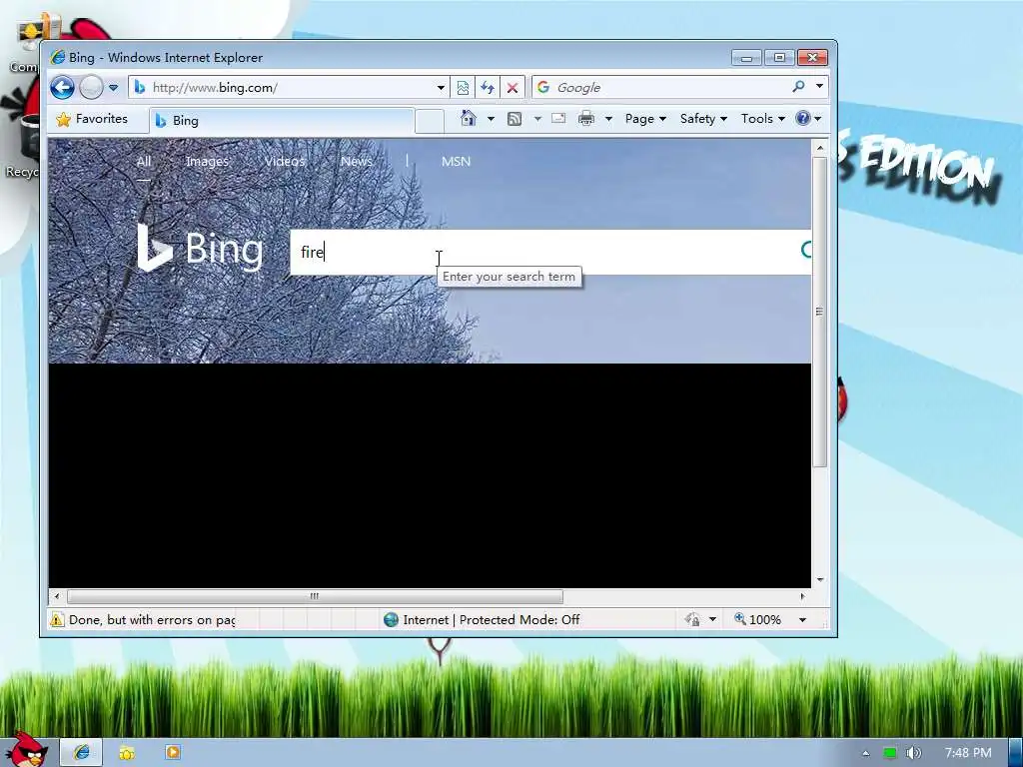
Task: Switch to News search
Action: [x=357, y=161]
